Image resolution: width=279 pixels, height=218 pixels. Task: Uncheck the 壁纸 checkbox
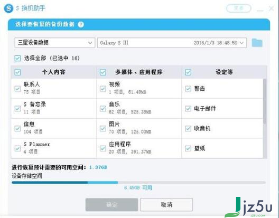click(188, 148)
